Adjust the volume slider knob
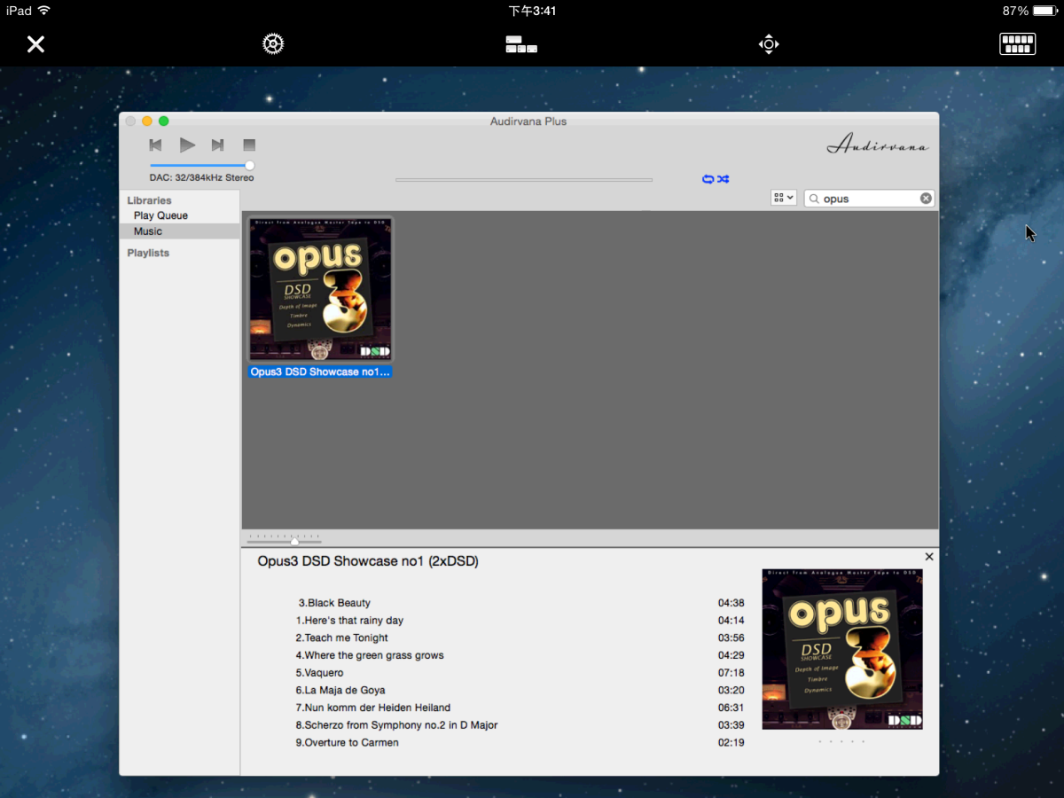This screenshot has width=1064, height=798. (250, 165)
